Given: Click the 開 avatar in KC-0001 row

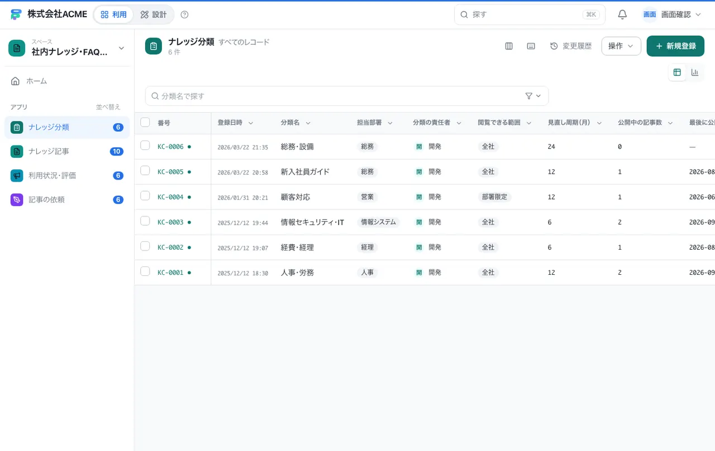Looking at the screenshot, I should tap(419, 273).
